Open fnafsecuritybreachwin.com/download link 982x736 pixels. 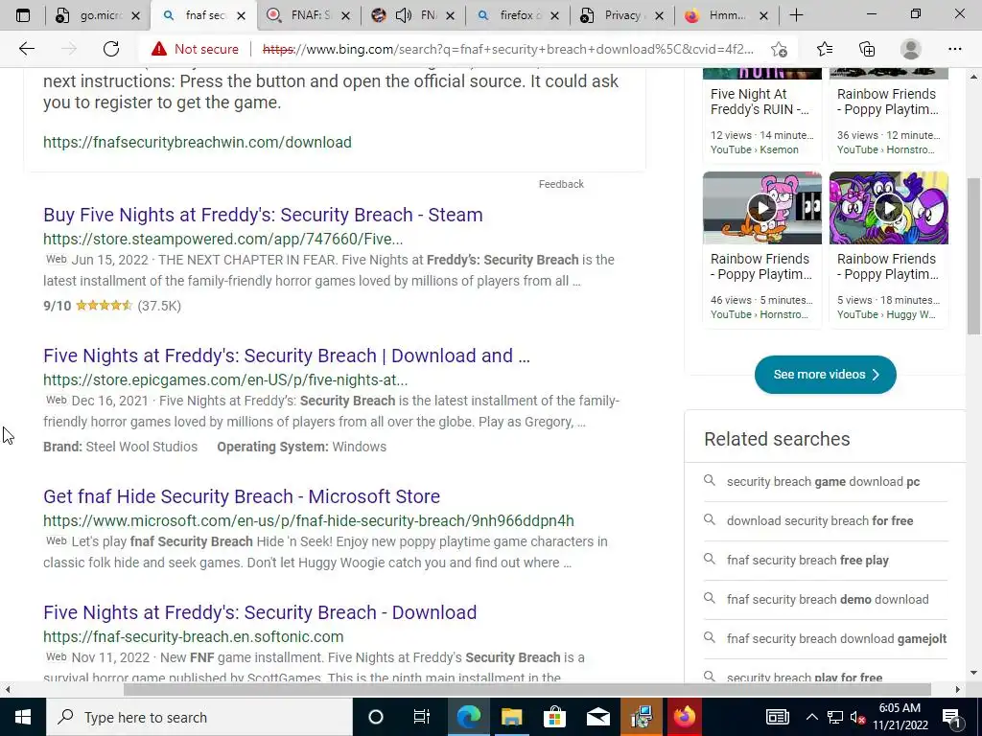coord(198,142)
